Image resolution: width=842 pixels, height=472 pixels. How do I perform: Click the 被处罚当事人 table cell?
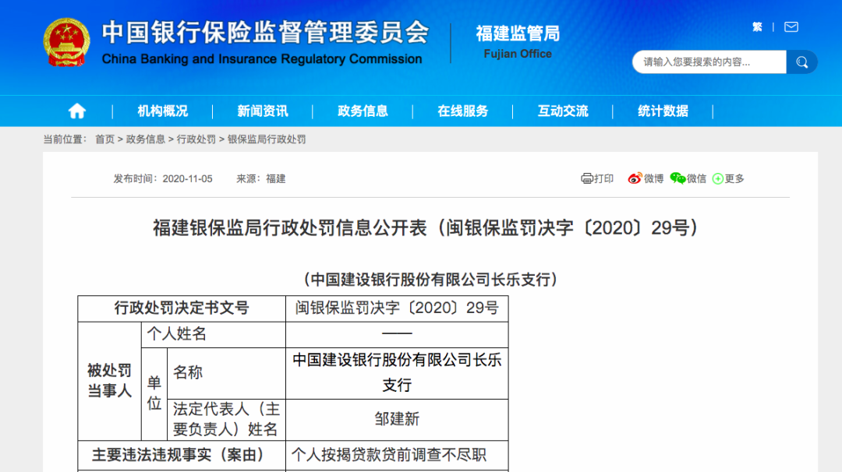click(x=110, y=381)
